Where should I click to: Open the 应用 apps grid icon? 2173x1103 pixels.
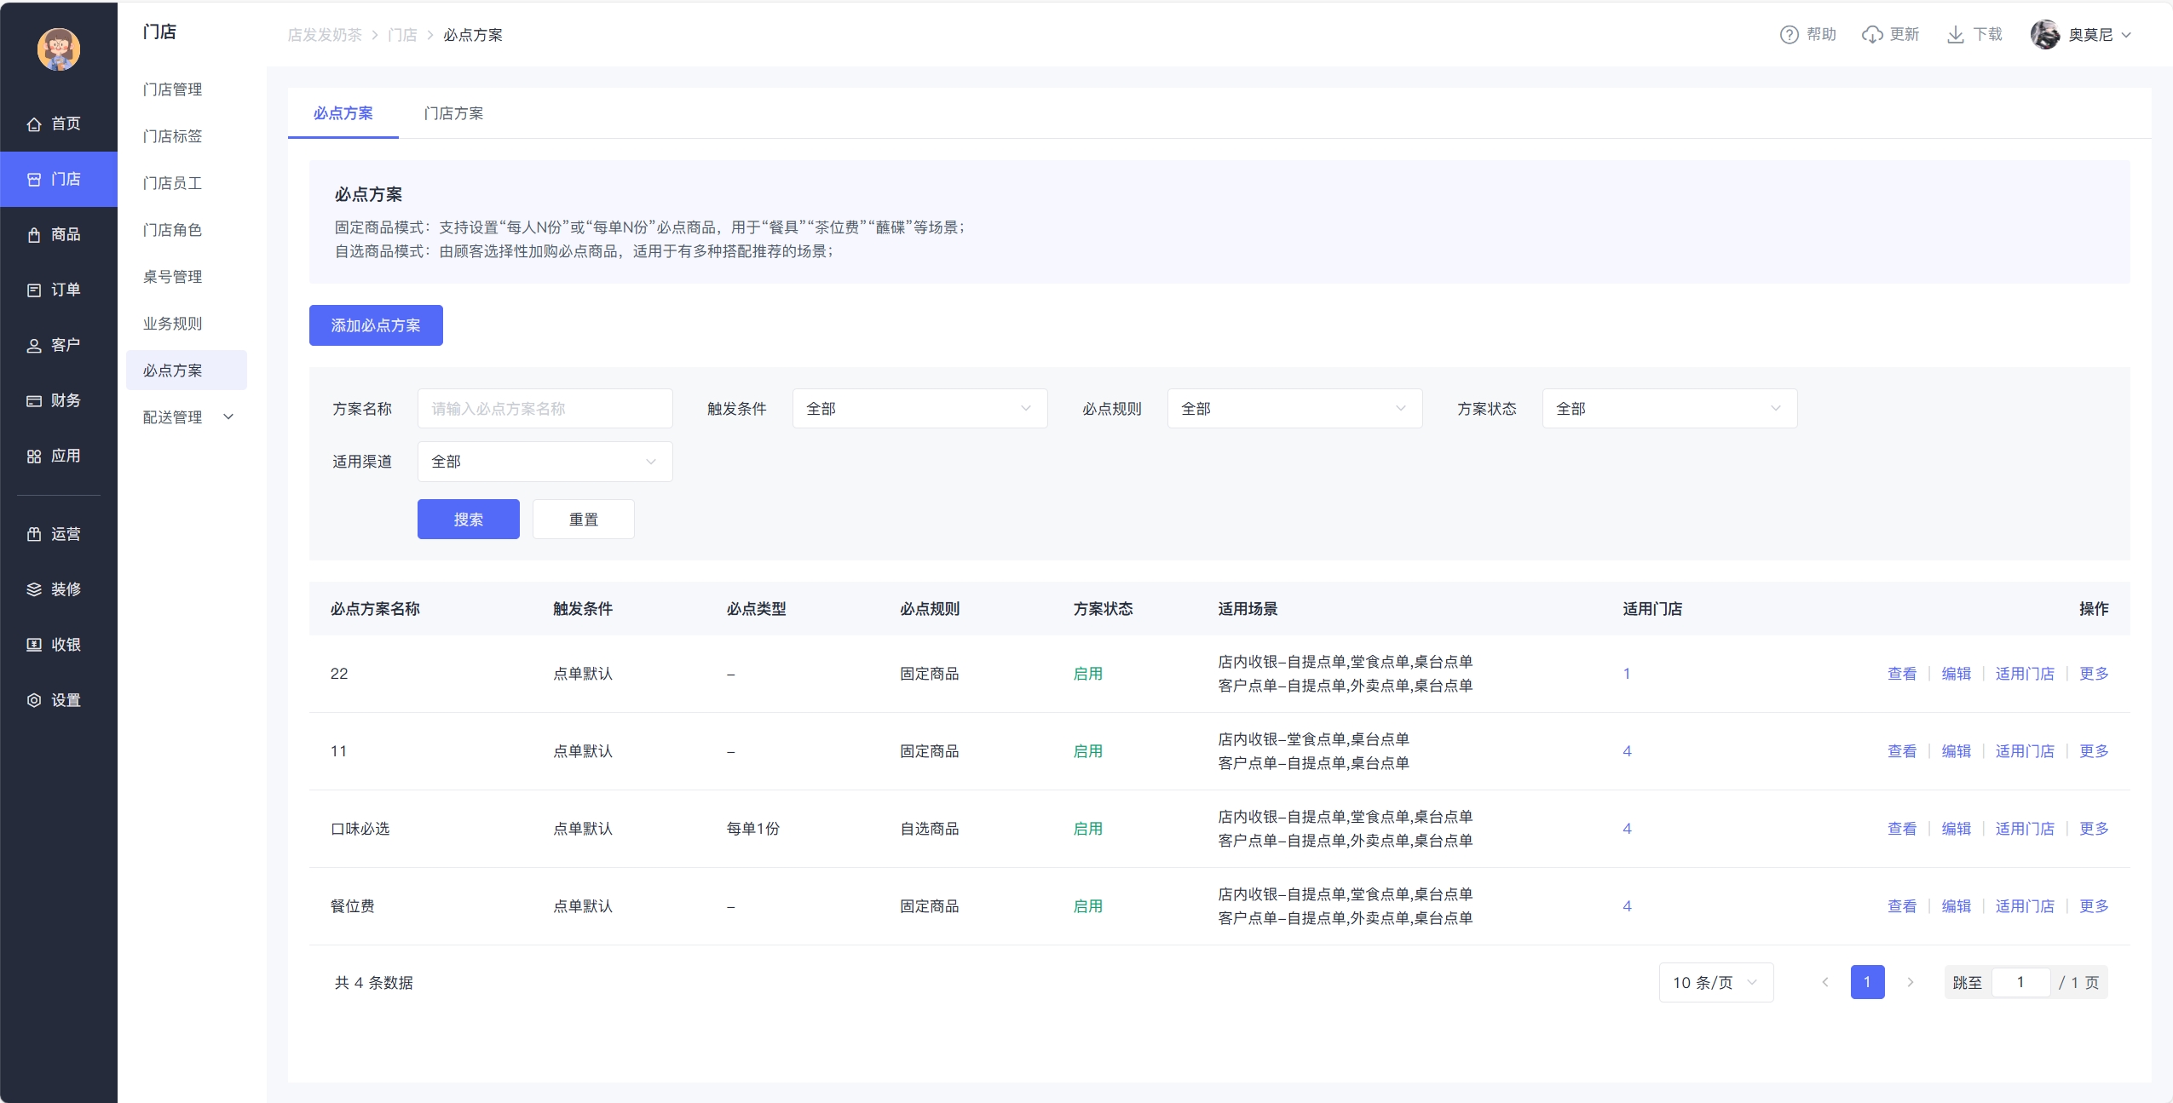point(34,457)
